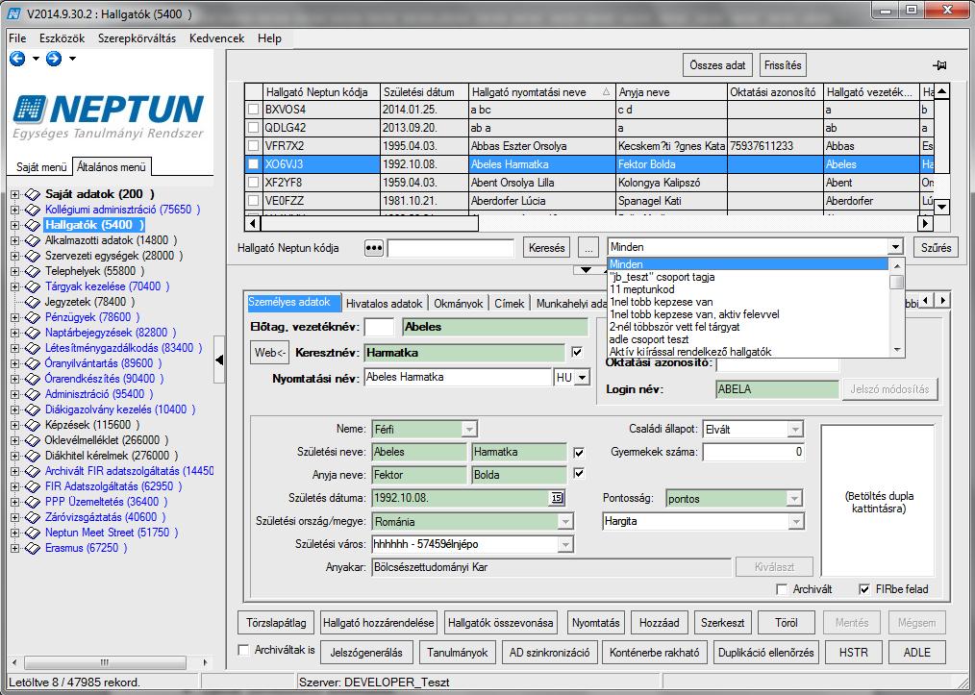Viewport: 975px width, 695px height.
Task: Open the Kedvencek menu
Action: (217, 38)
